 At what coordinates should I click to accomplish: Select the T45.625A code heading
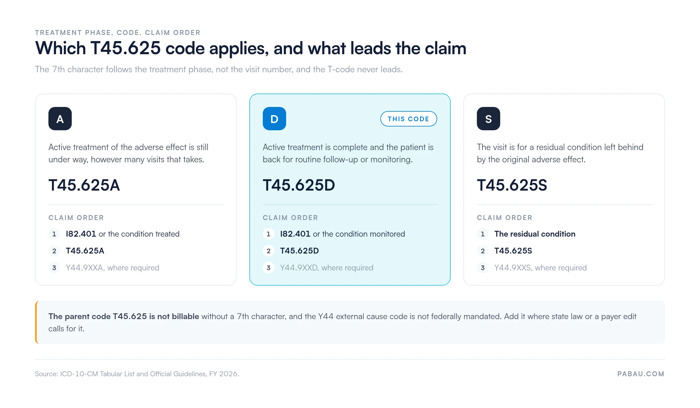tap(84, 185)
